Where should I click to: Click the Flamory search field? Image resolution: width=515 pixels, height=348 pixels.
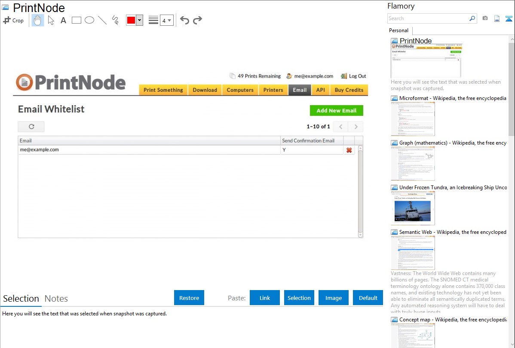tap(428, 18)
